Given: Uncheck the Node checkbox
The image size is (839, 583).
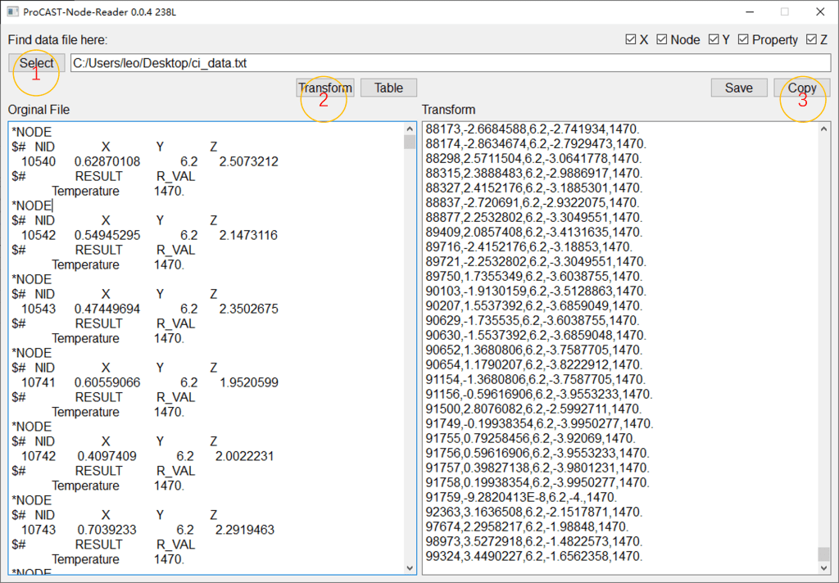Looking at the screenshot, I should pyautogui.click(x=662, y=39).
